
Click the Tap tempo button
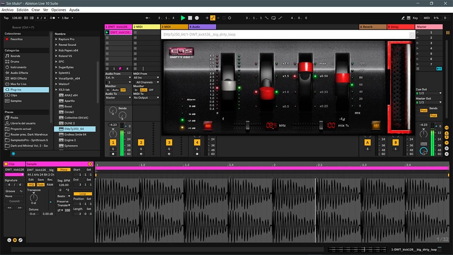6,18
